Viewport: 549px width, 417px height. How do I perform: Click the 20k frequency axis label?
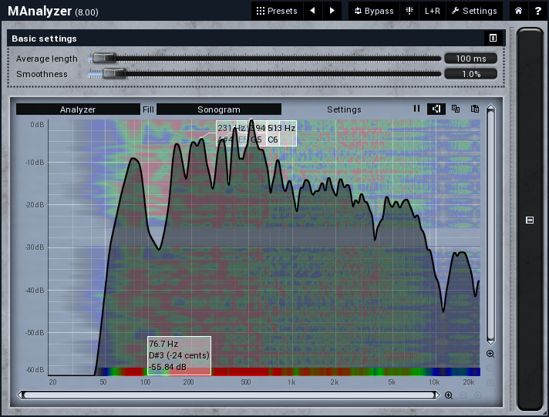tap(469, 382)
